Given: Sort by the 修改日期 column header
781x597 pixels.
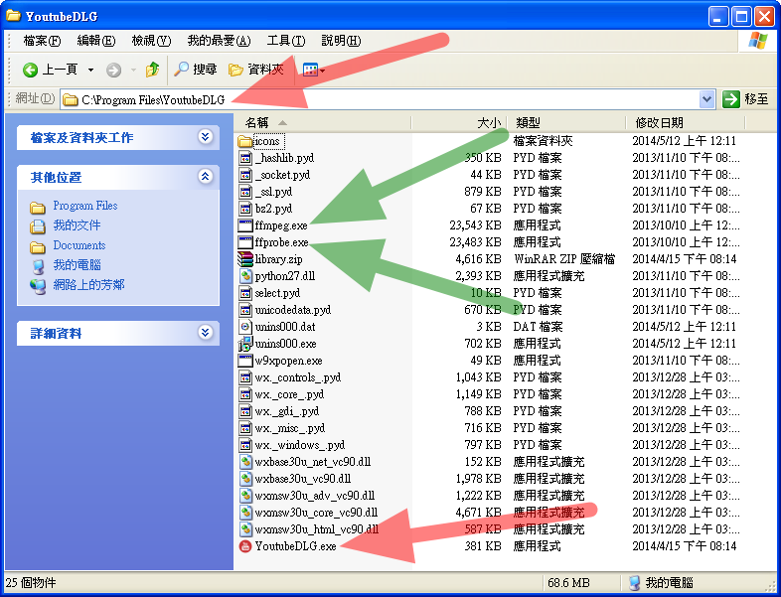Looking at the screenshot, I should click(686, 122).
